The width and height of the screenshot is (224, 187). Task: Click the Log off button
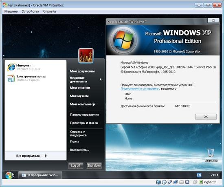[x=76, y=165]
